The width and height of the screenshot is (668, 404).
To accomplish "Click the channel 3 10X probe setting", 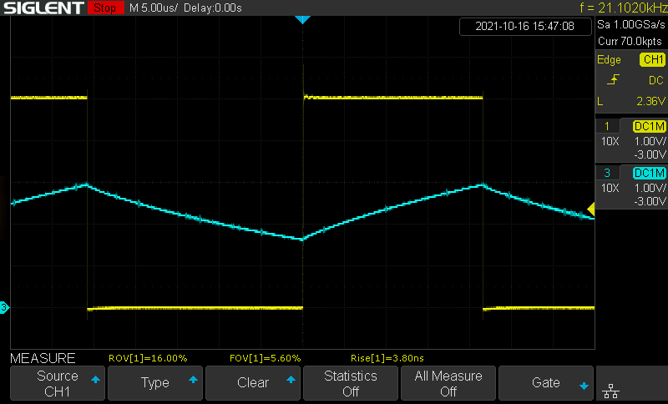I will [610, 188].
